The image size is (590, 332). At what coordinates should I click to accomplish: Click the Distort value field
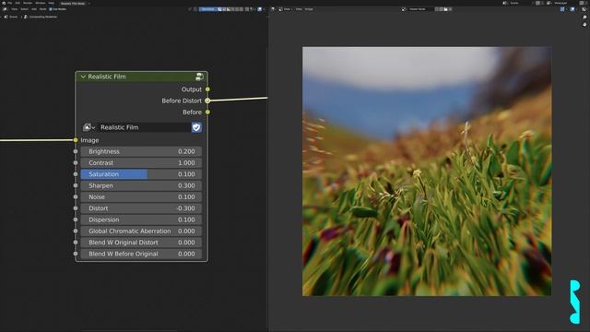pyautogui.click(x=141, y=208)
